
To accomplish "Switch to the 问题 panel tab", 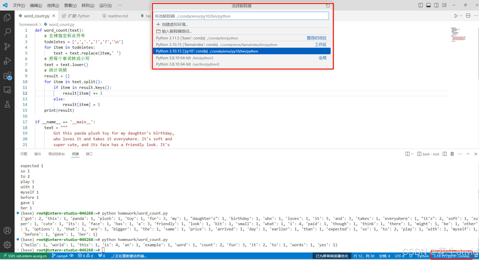I will click(x=24, y=154).
